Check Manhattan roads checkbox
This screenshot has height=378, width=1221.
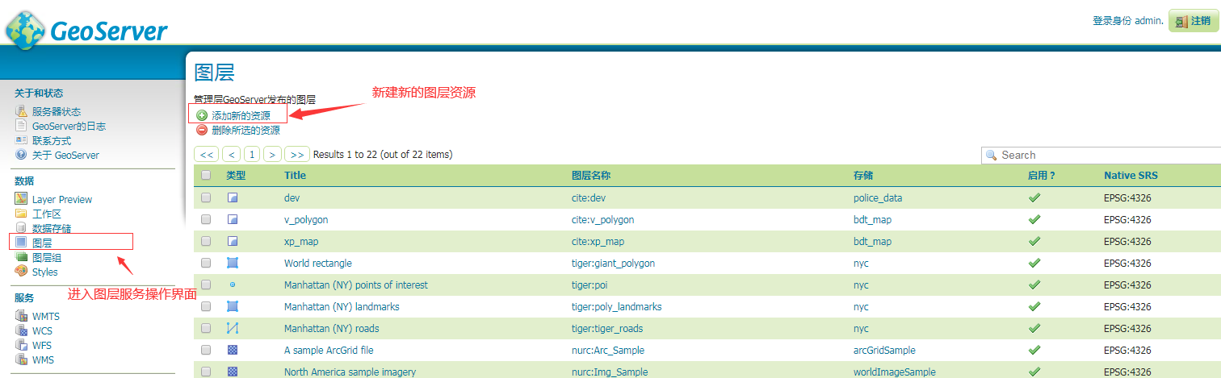(x=206, y=328)
